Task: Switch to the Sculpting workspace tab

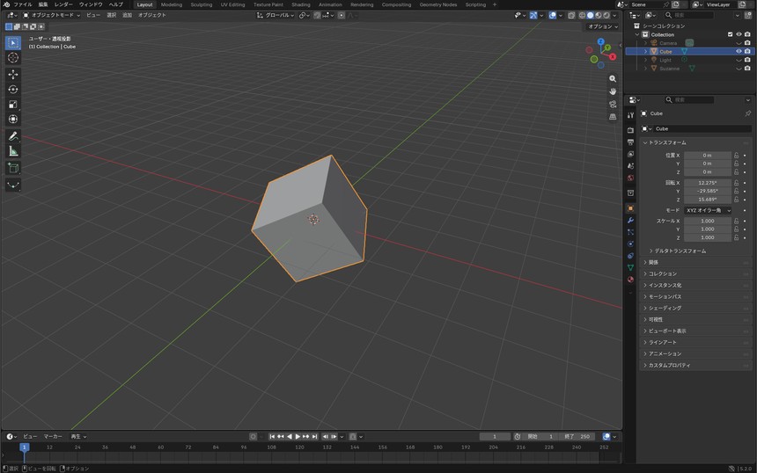Action: tap(202, 4)
